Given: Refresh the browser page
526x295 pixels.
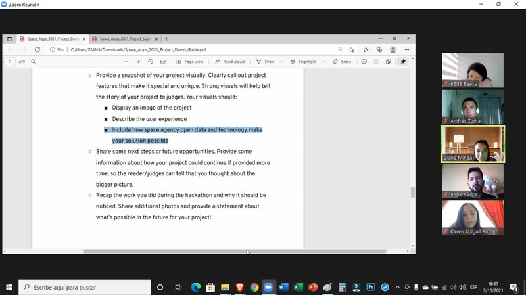Looking at the screenshot, I should point(37,49).
